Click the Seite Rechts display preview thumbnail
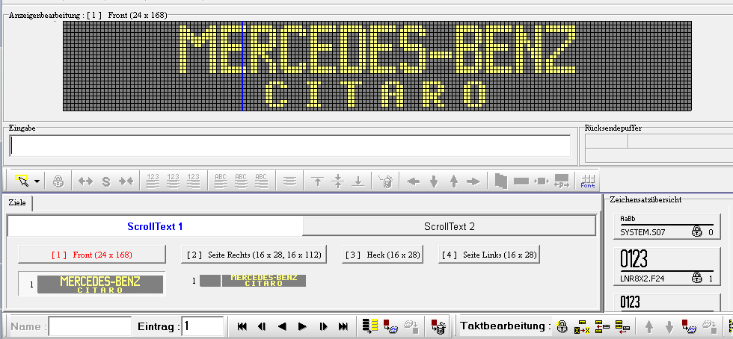This screenshot has height=339, width=733. tap(253, 281)
